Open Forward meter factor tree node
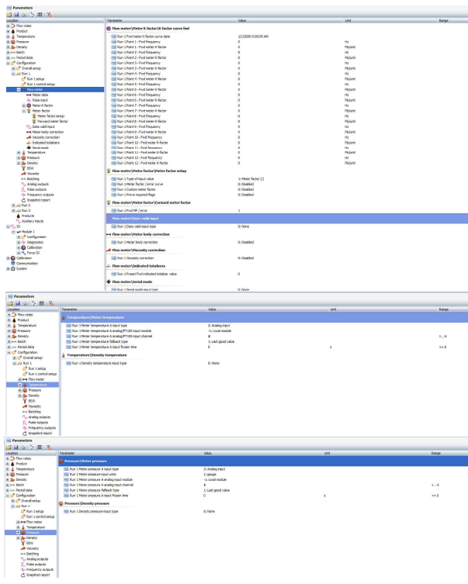 point(53,122)
